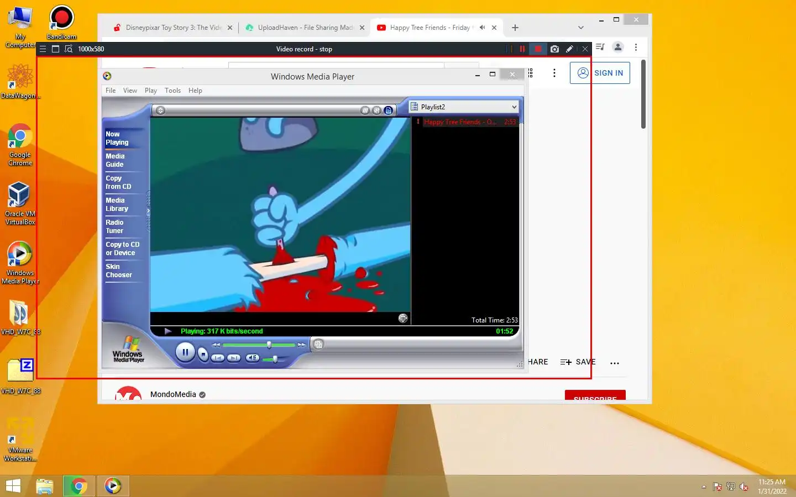Open the Bandicam hamburger menu
The height and width of the screenshot is (497, 796).
click(x=43, y=49)
